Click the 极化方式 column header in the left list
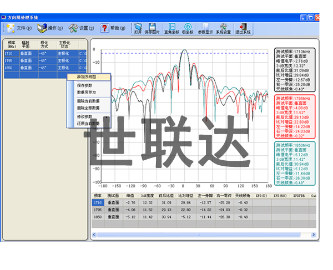Viewport: 333px width, 270px height. tap(48, 44)
